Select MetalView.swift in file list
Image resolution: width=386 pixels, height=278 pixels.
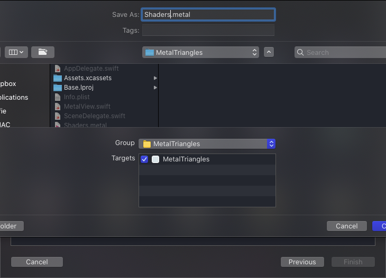click(105, 107)
